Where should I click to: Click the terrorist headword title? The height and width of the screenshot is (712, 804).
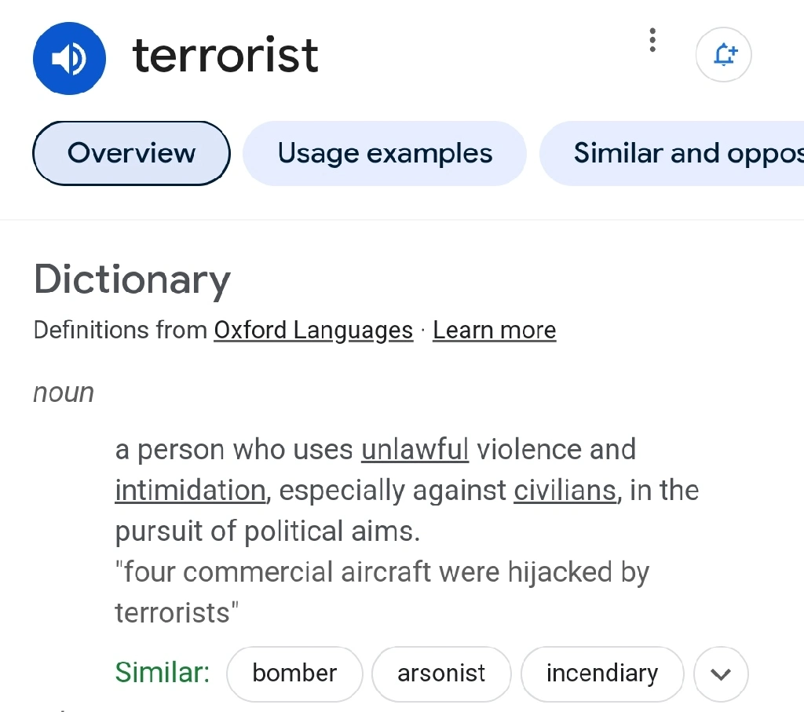[x=225, y=55]
